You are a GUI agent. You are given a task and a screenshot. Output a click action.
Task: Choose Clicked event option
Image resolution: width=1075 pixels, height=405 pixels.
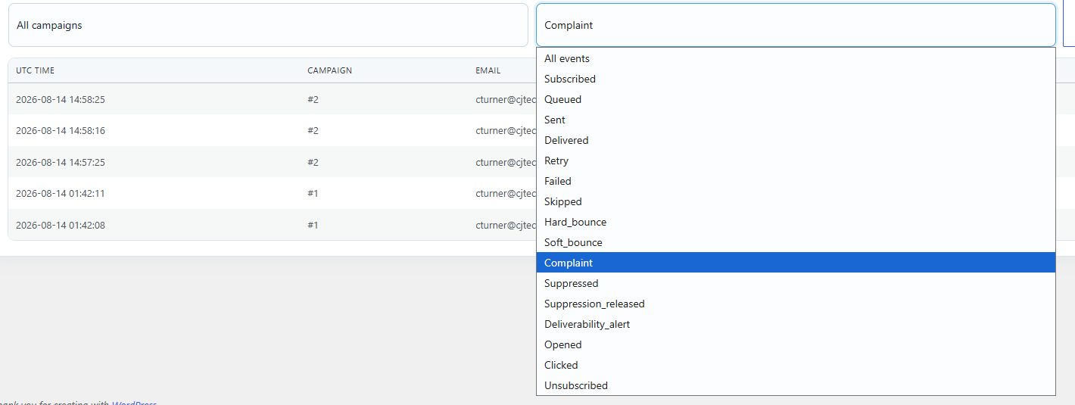(796, 365)
